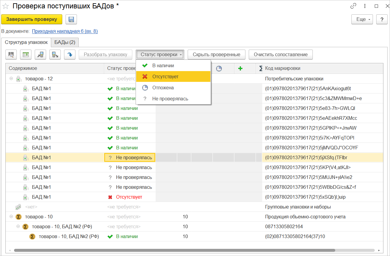Viewport: 390px width, 256px height.
Task: Click 'Скрыть проверенные' button
Action: (216, 55)
